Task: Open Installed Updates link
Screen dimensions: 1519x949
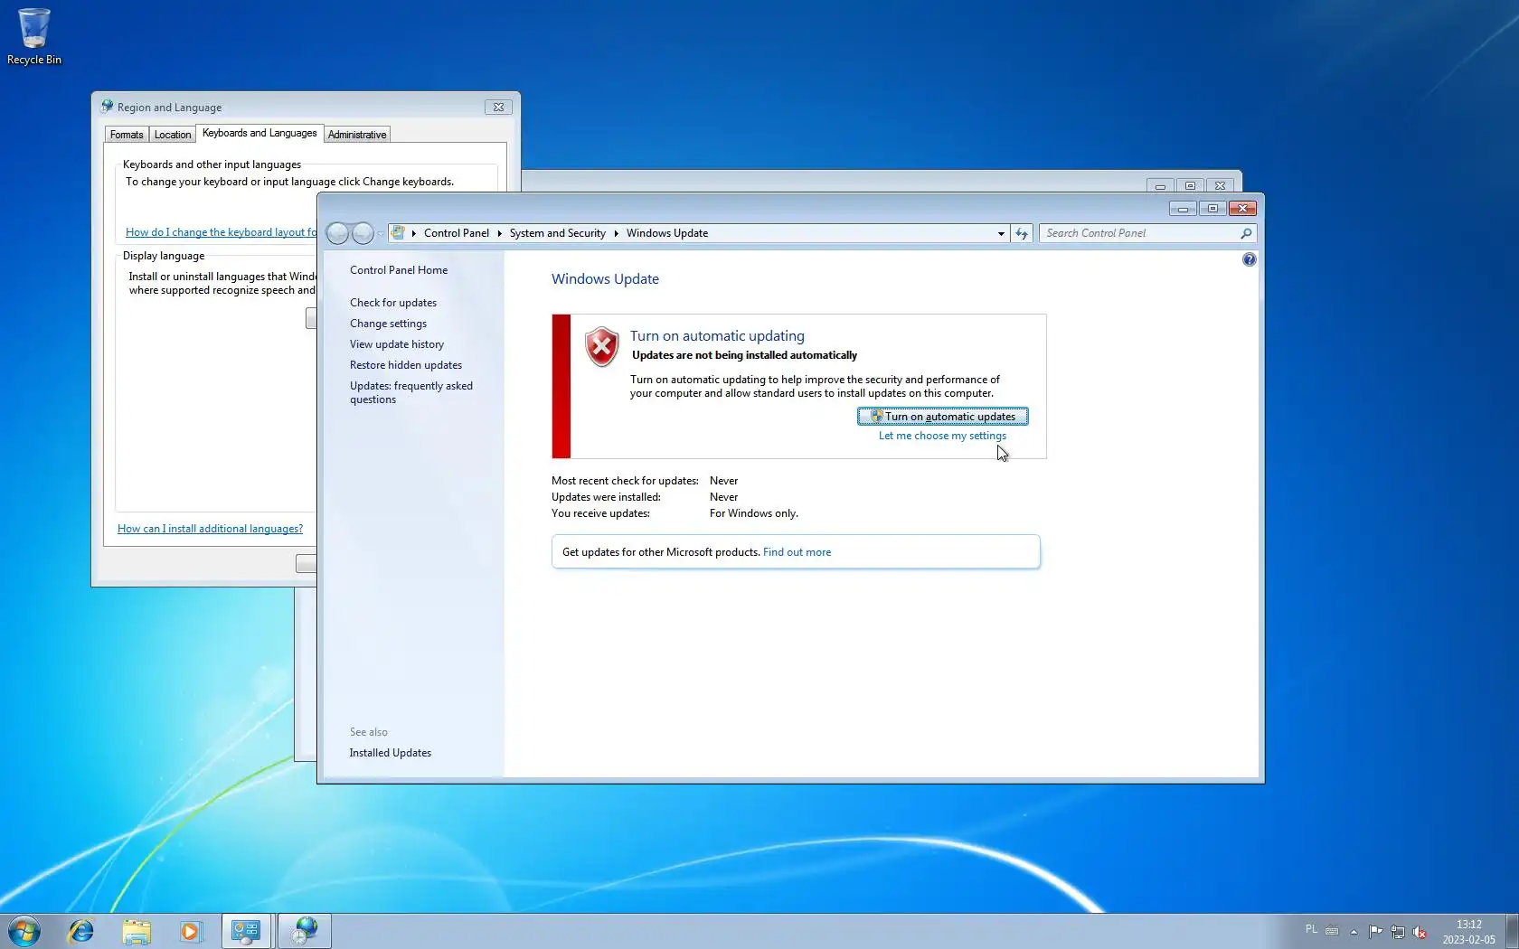Action: (391, 753)
